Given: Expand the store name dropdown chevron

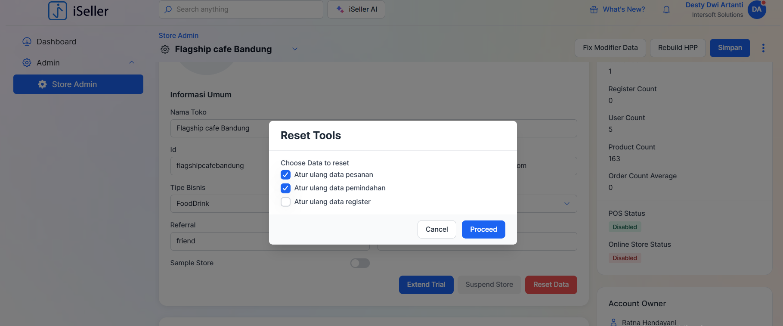Looking at the screenshot, I should pos(295,49).
